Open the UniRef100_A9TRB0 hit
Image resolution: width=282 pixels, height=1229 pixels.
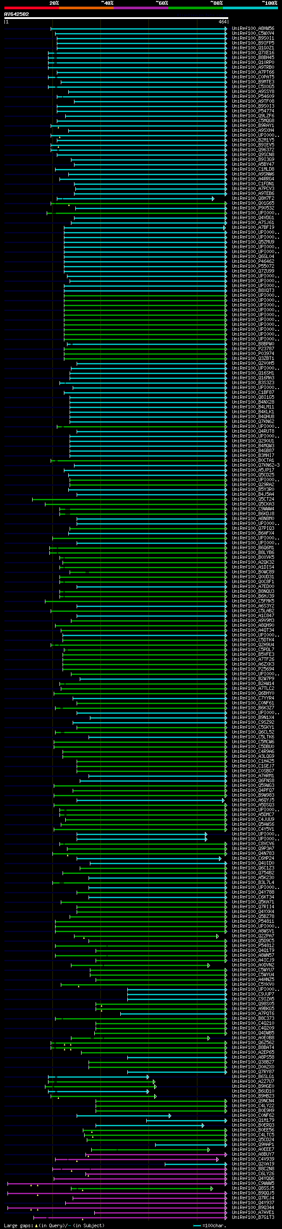click(x=253, y=67)
